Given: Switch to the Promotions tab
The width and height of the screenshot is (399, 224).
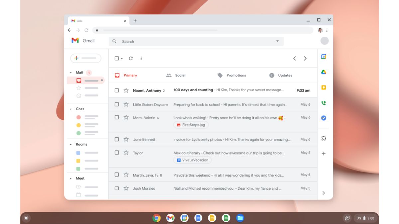Looking at the screenshot, I should tap(232, 75).
